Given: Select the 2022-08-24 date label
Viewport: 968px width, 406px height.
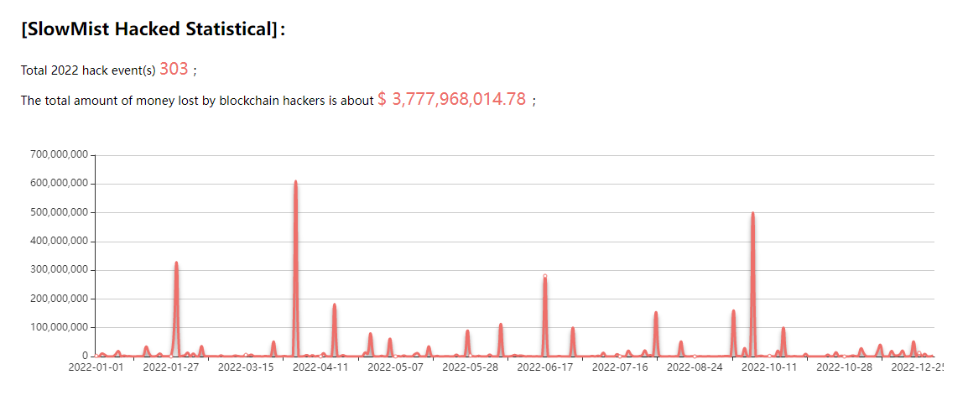Looking at the screenshot, I should 695,367.
